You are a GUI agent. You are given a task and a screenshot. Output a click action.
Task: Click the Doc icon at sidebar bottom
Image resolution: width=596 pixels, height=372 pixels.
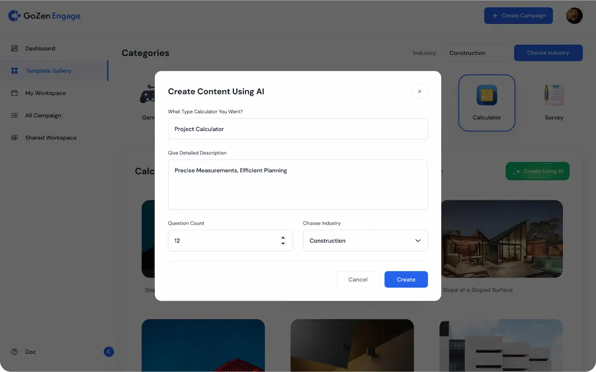pyautogui.click(x=14, y=352)
